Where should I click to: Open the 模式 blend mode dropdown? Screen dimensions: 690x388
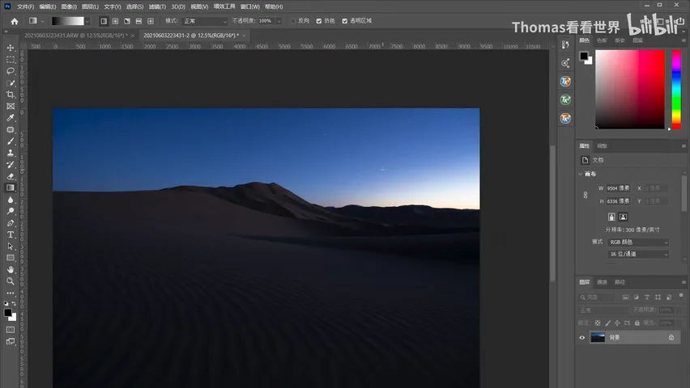[x=205, y=21]
